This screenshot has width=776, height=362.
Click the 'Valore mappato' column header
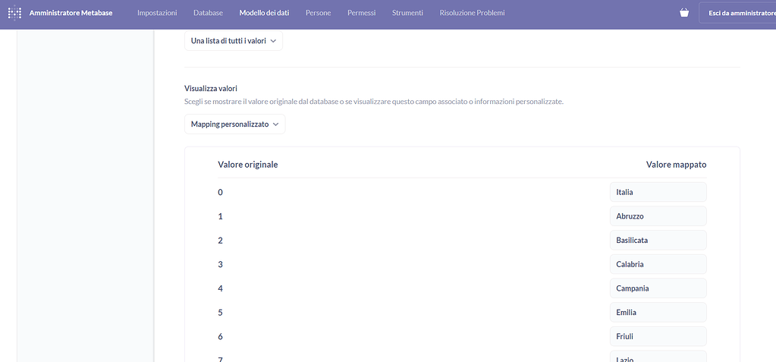point(676,165)
